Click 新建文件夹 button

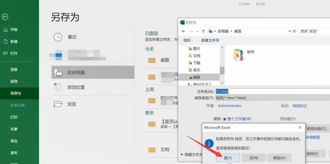tap(210, 40)
